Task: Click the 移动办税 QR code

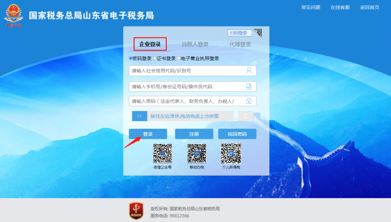Action: pos(197,153)
